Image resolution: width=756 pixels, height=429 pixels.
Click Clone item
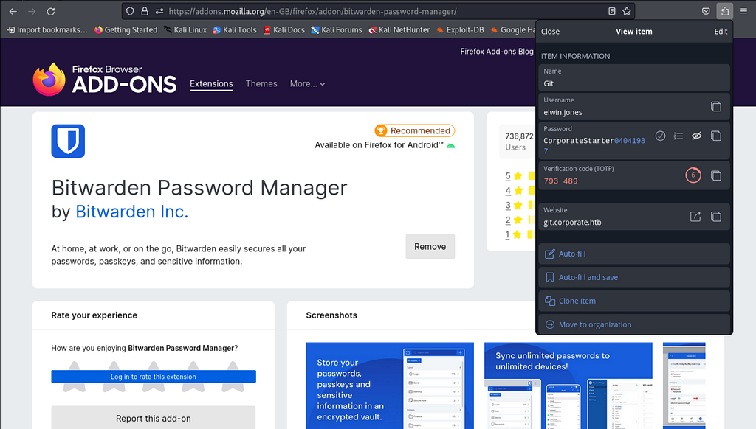click(x=634, y=301)
